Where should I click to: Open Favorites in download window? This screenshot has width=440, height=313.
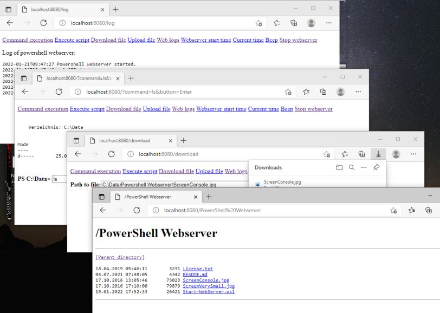(345, 154)
